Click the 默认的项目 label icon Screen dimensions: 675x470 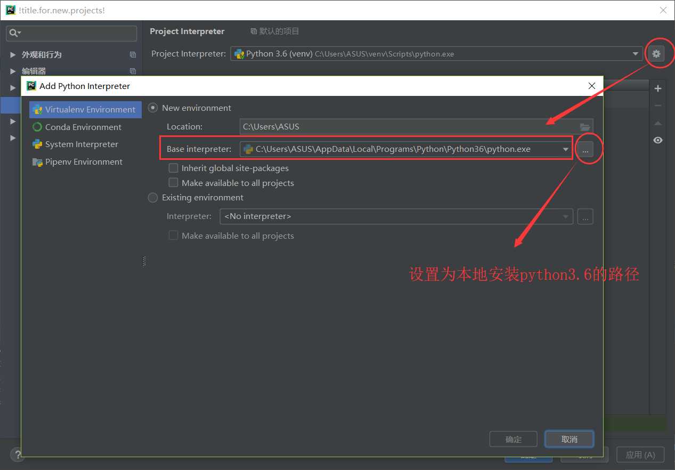pos(254,31)
